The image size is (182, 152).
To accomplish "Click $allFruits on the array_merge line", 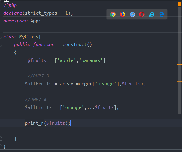I will point(38,84).
